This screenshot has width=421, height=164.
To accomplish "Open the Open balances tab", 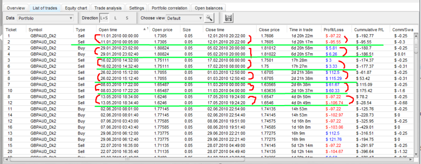I will coord(208,8).
